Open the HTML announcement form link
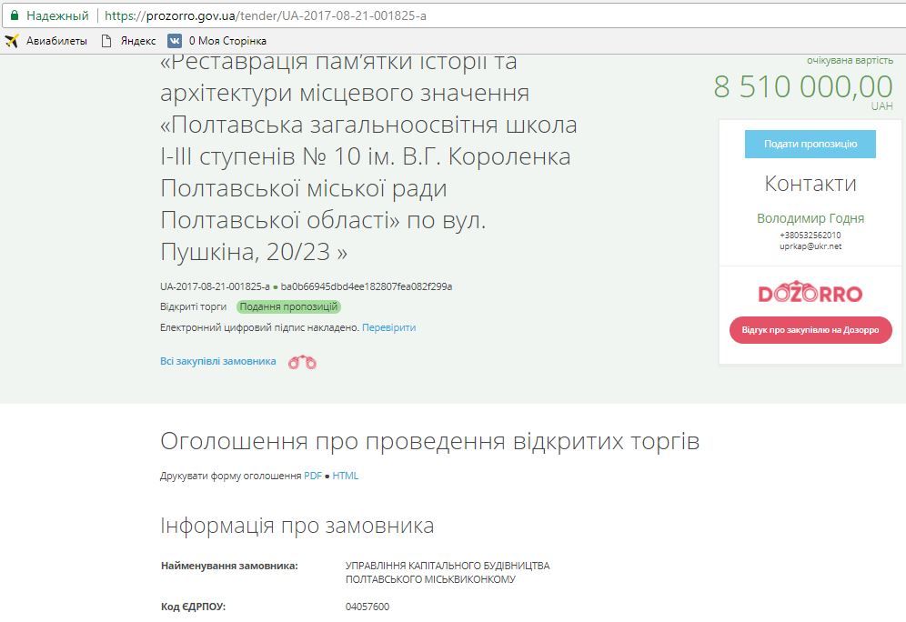 347,476
